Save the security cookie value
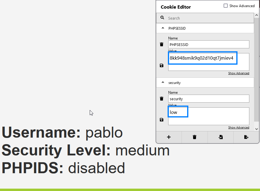This screenshot has width=260, height=191. click(x=161, y=120)
